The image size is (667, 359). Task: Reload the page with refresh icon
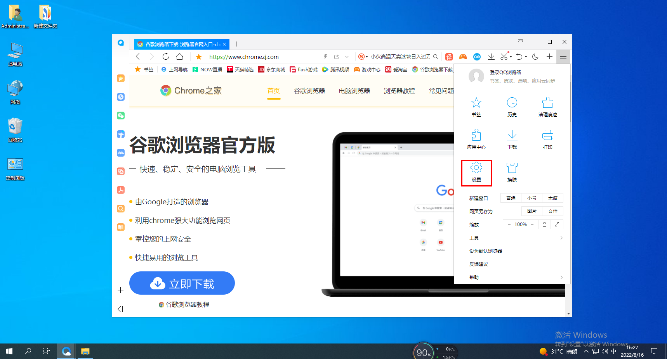pyautogui.click(x=166, y=57)
